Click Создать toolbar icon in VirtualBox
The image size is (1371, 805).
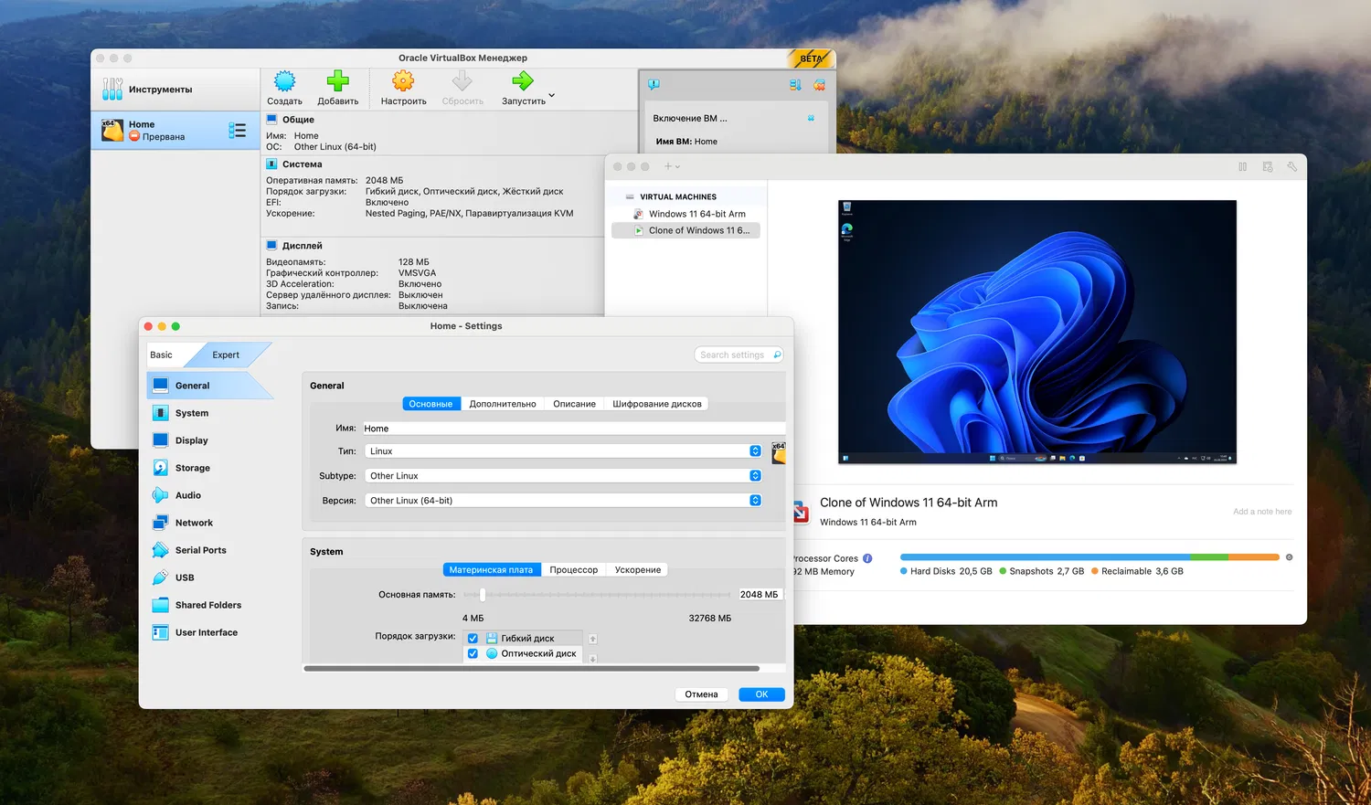pyautogui.click(x=284, y=81)
